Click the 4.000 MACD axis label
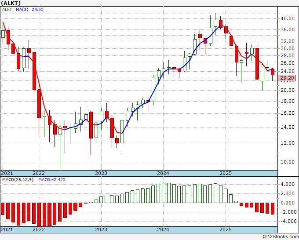This screenshot has height=240, width=299. click(x=288, y=184)
